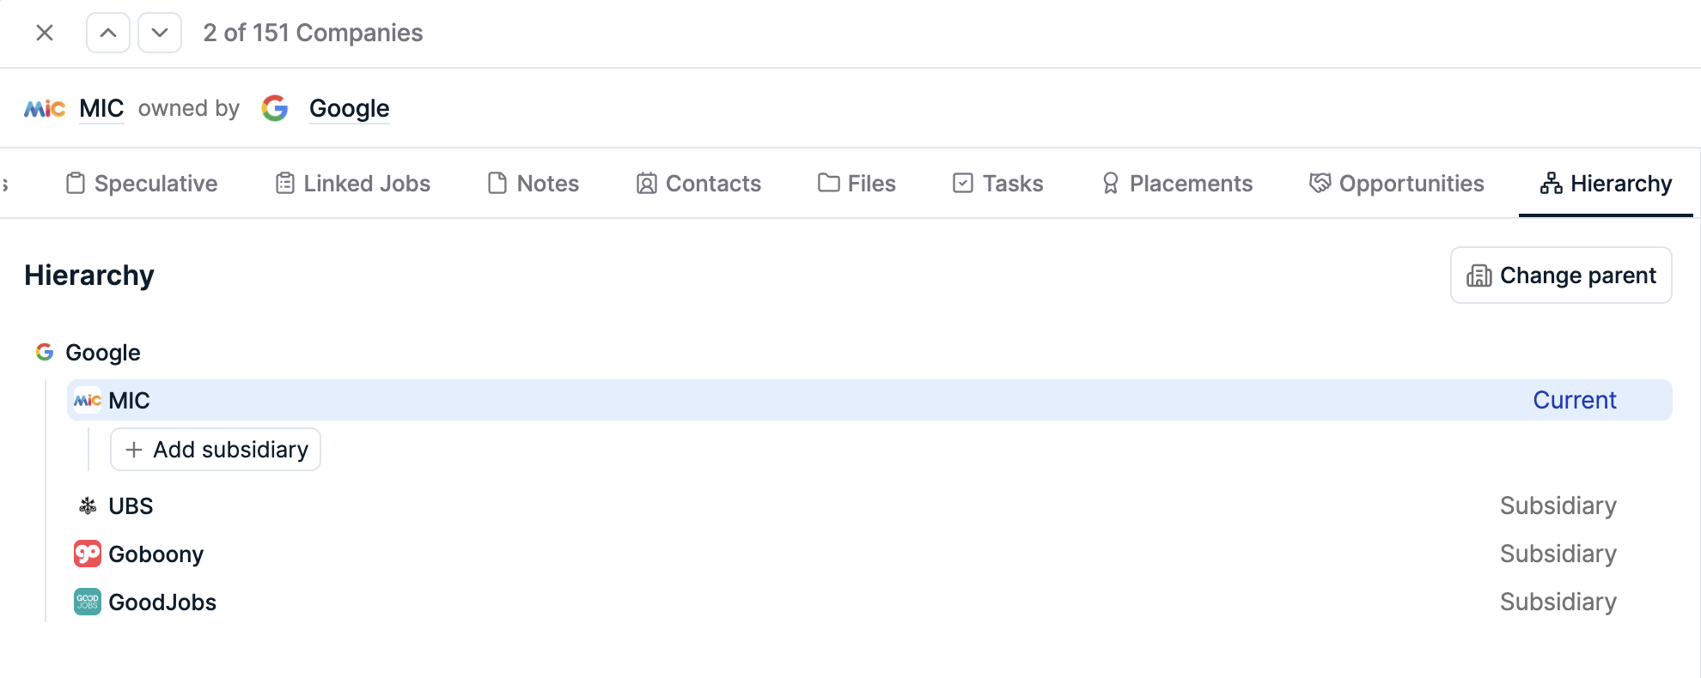The height and width of the screenshot is (678, 1701).
Task: Go to next company with down chevron
Action: pyautogui.click(x=160, y=33)
